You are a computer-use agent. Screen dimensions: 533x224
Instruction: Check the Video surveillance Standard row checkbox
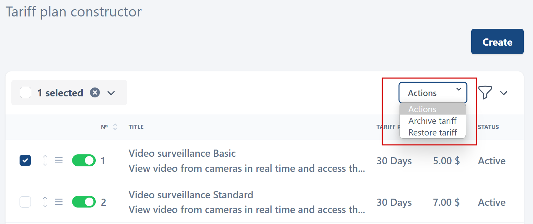[x=25, y=202]
